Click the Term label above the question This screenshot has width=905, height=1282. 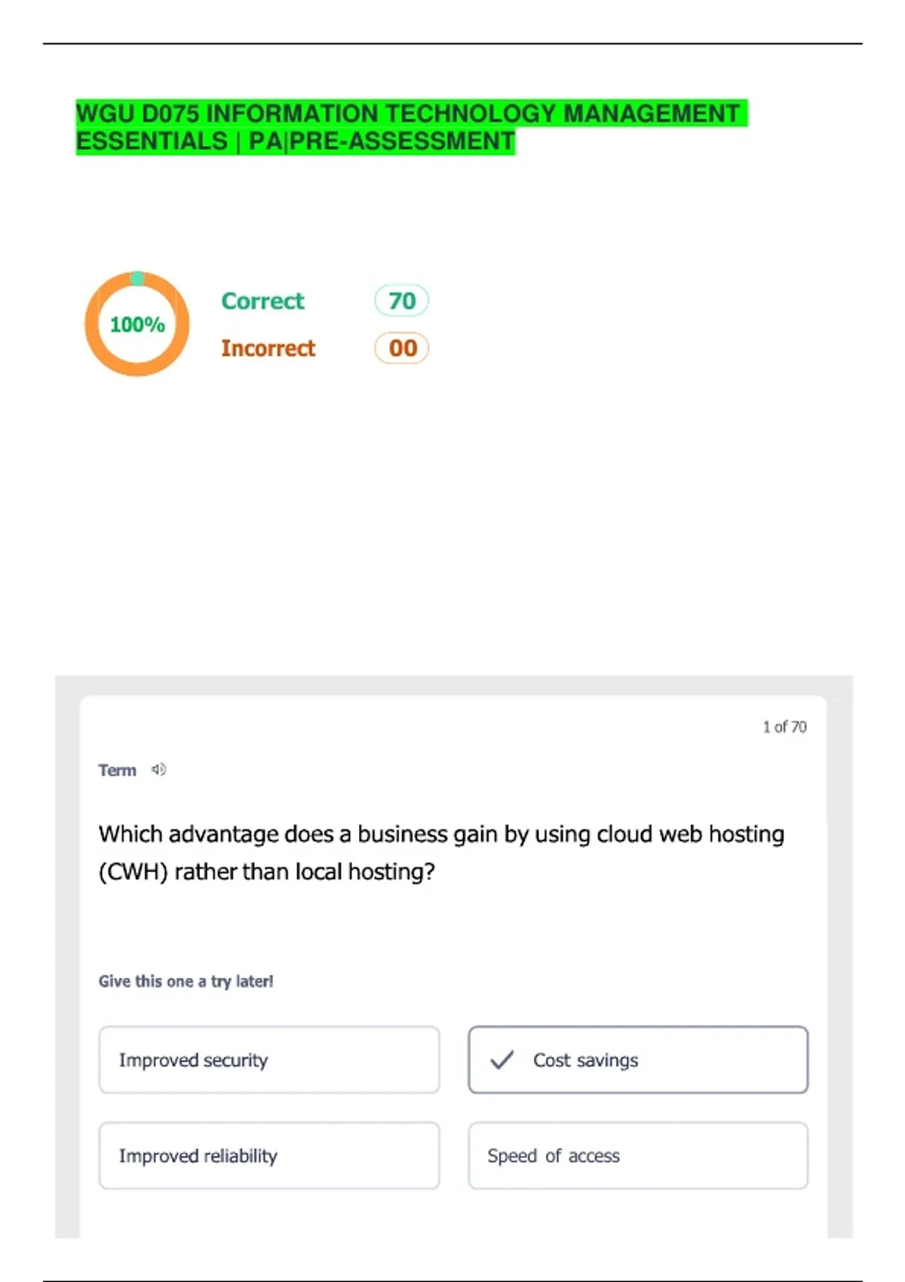tap(117, 770)
